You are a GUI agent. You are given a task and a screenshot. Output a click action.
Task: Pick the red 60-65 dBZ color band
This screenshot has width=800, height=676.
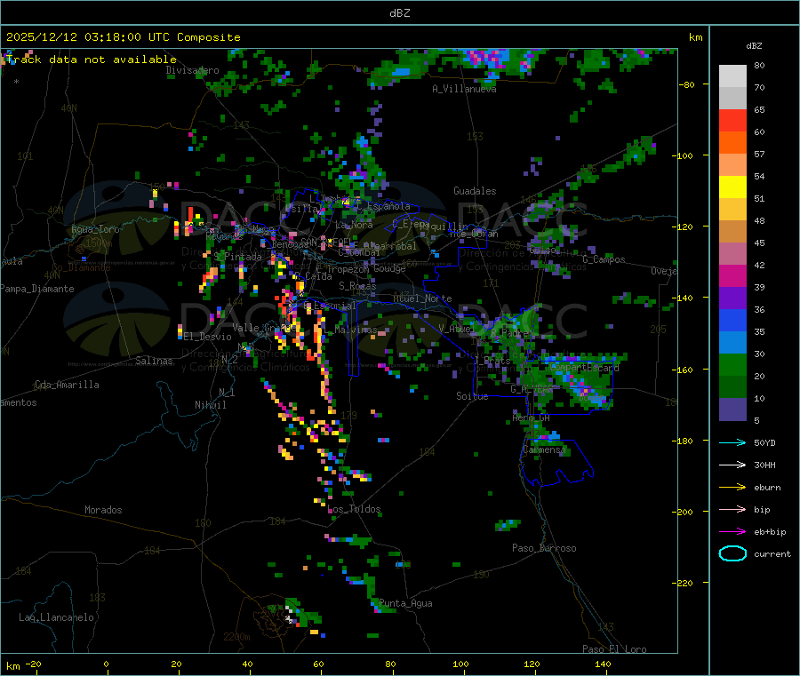(x=732, y=120)
